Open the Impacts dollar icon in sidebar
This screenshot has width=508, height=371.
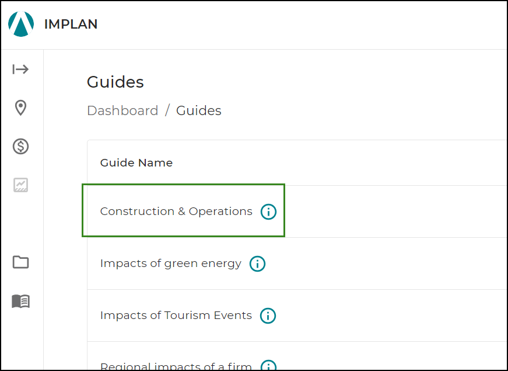[20, 147]
